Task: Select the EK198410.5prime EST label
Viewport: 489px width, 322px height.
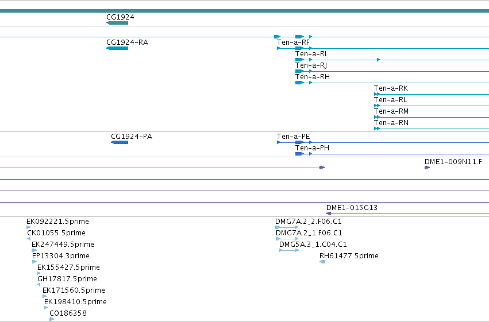Action: point(75,302)
